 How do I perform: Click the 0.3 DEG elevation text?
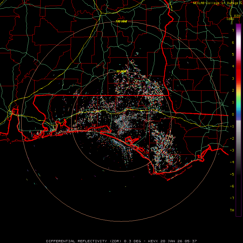pos(133,241)
